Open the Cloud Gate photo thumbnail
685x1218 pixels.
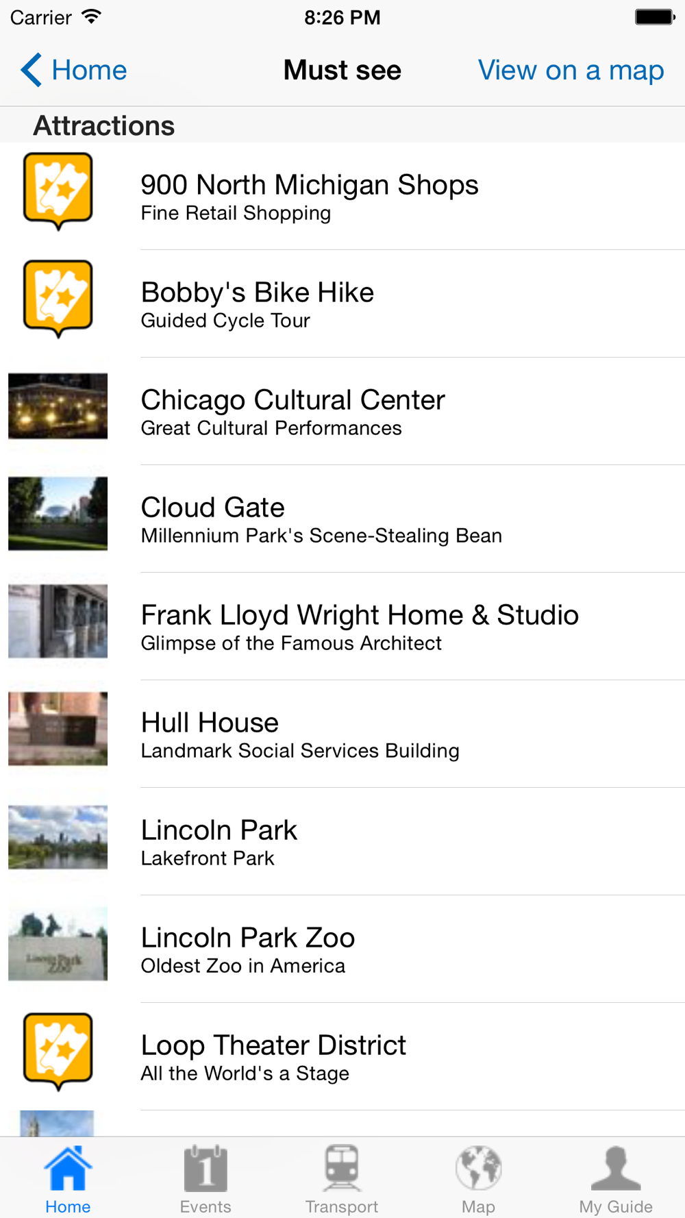coord(58,513)
